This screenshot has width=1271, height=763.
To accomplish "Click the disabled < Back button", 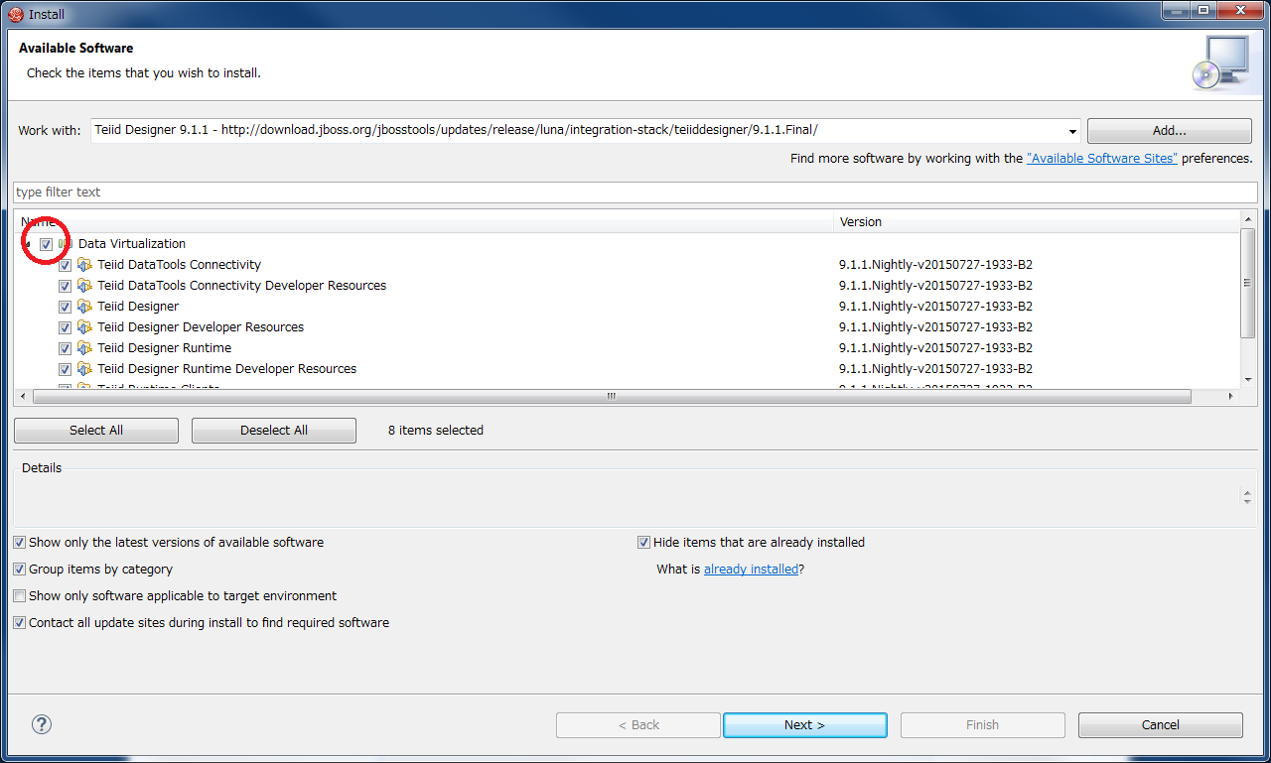I will pos(638,725).
